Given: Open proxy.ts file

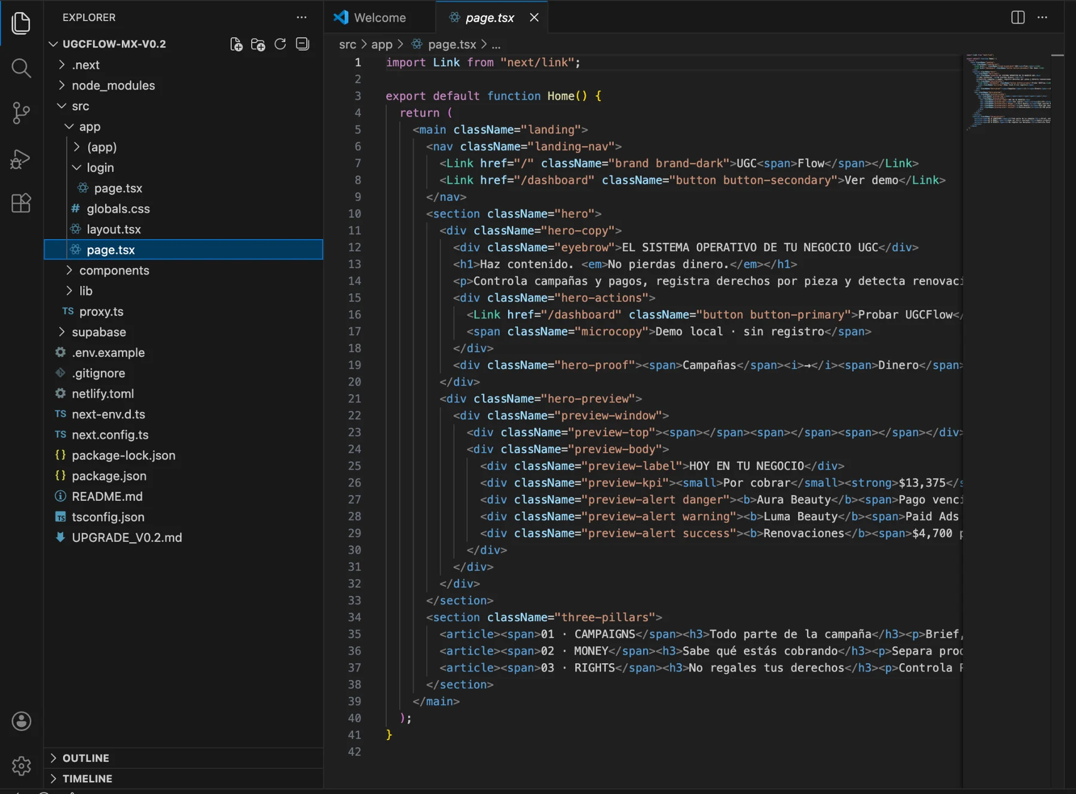Looking at the screenshot, I should click(184, 312).
